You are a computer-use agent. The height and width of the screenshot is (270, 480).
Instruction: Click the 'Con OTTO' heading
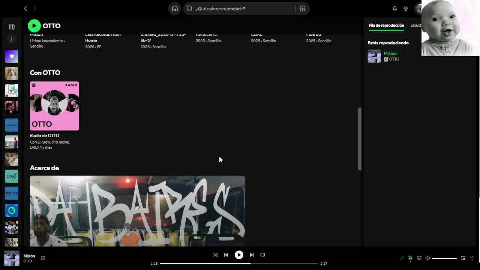click(x=45, y=73)
